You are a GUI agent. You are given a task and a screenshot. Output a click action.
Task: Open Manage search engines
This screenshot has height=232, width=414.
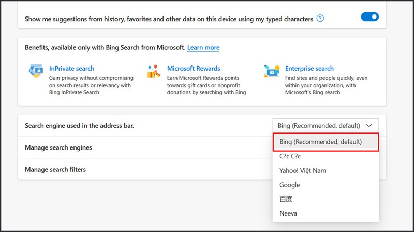(58, 147)
